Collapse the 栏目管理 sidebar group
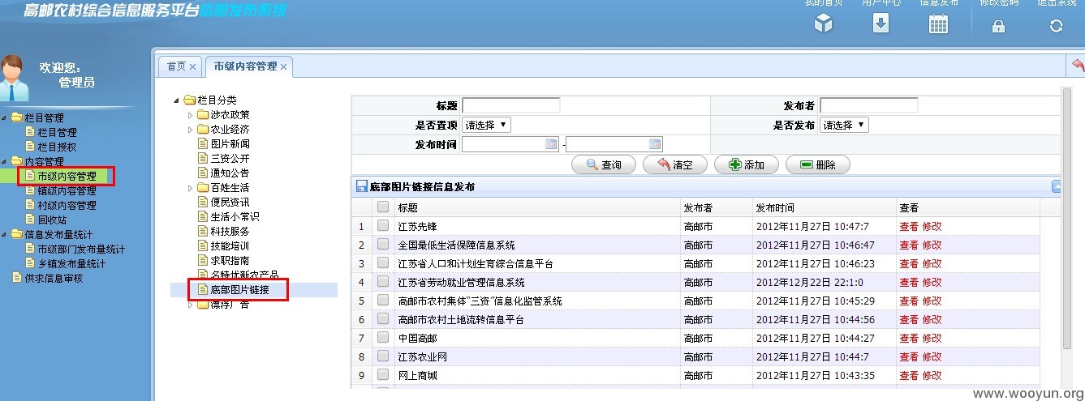The height and width of the screenshot is (401, 1085). pyautogui.click(x=5, y=118)
